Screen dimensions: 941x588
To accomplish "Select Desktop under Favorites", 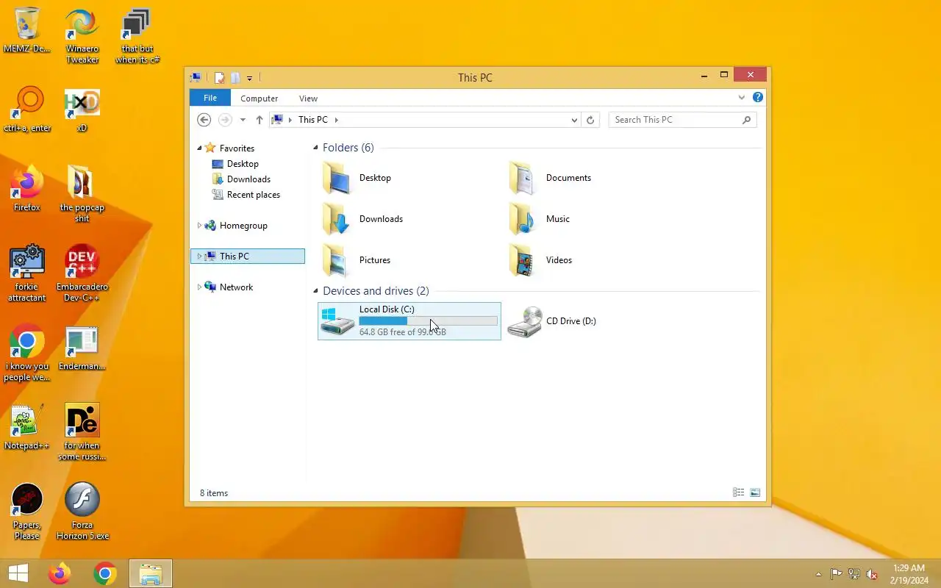I will pos(243,164).
